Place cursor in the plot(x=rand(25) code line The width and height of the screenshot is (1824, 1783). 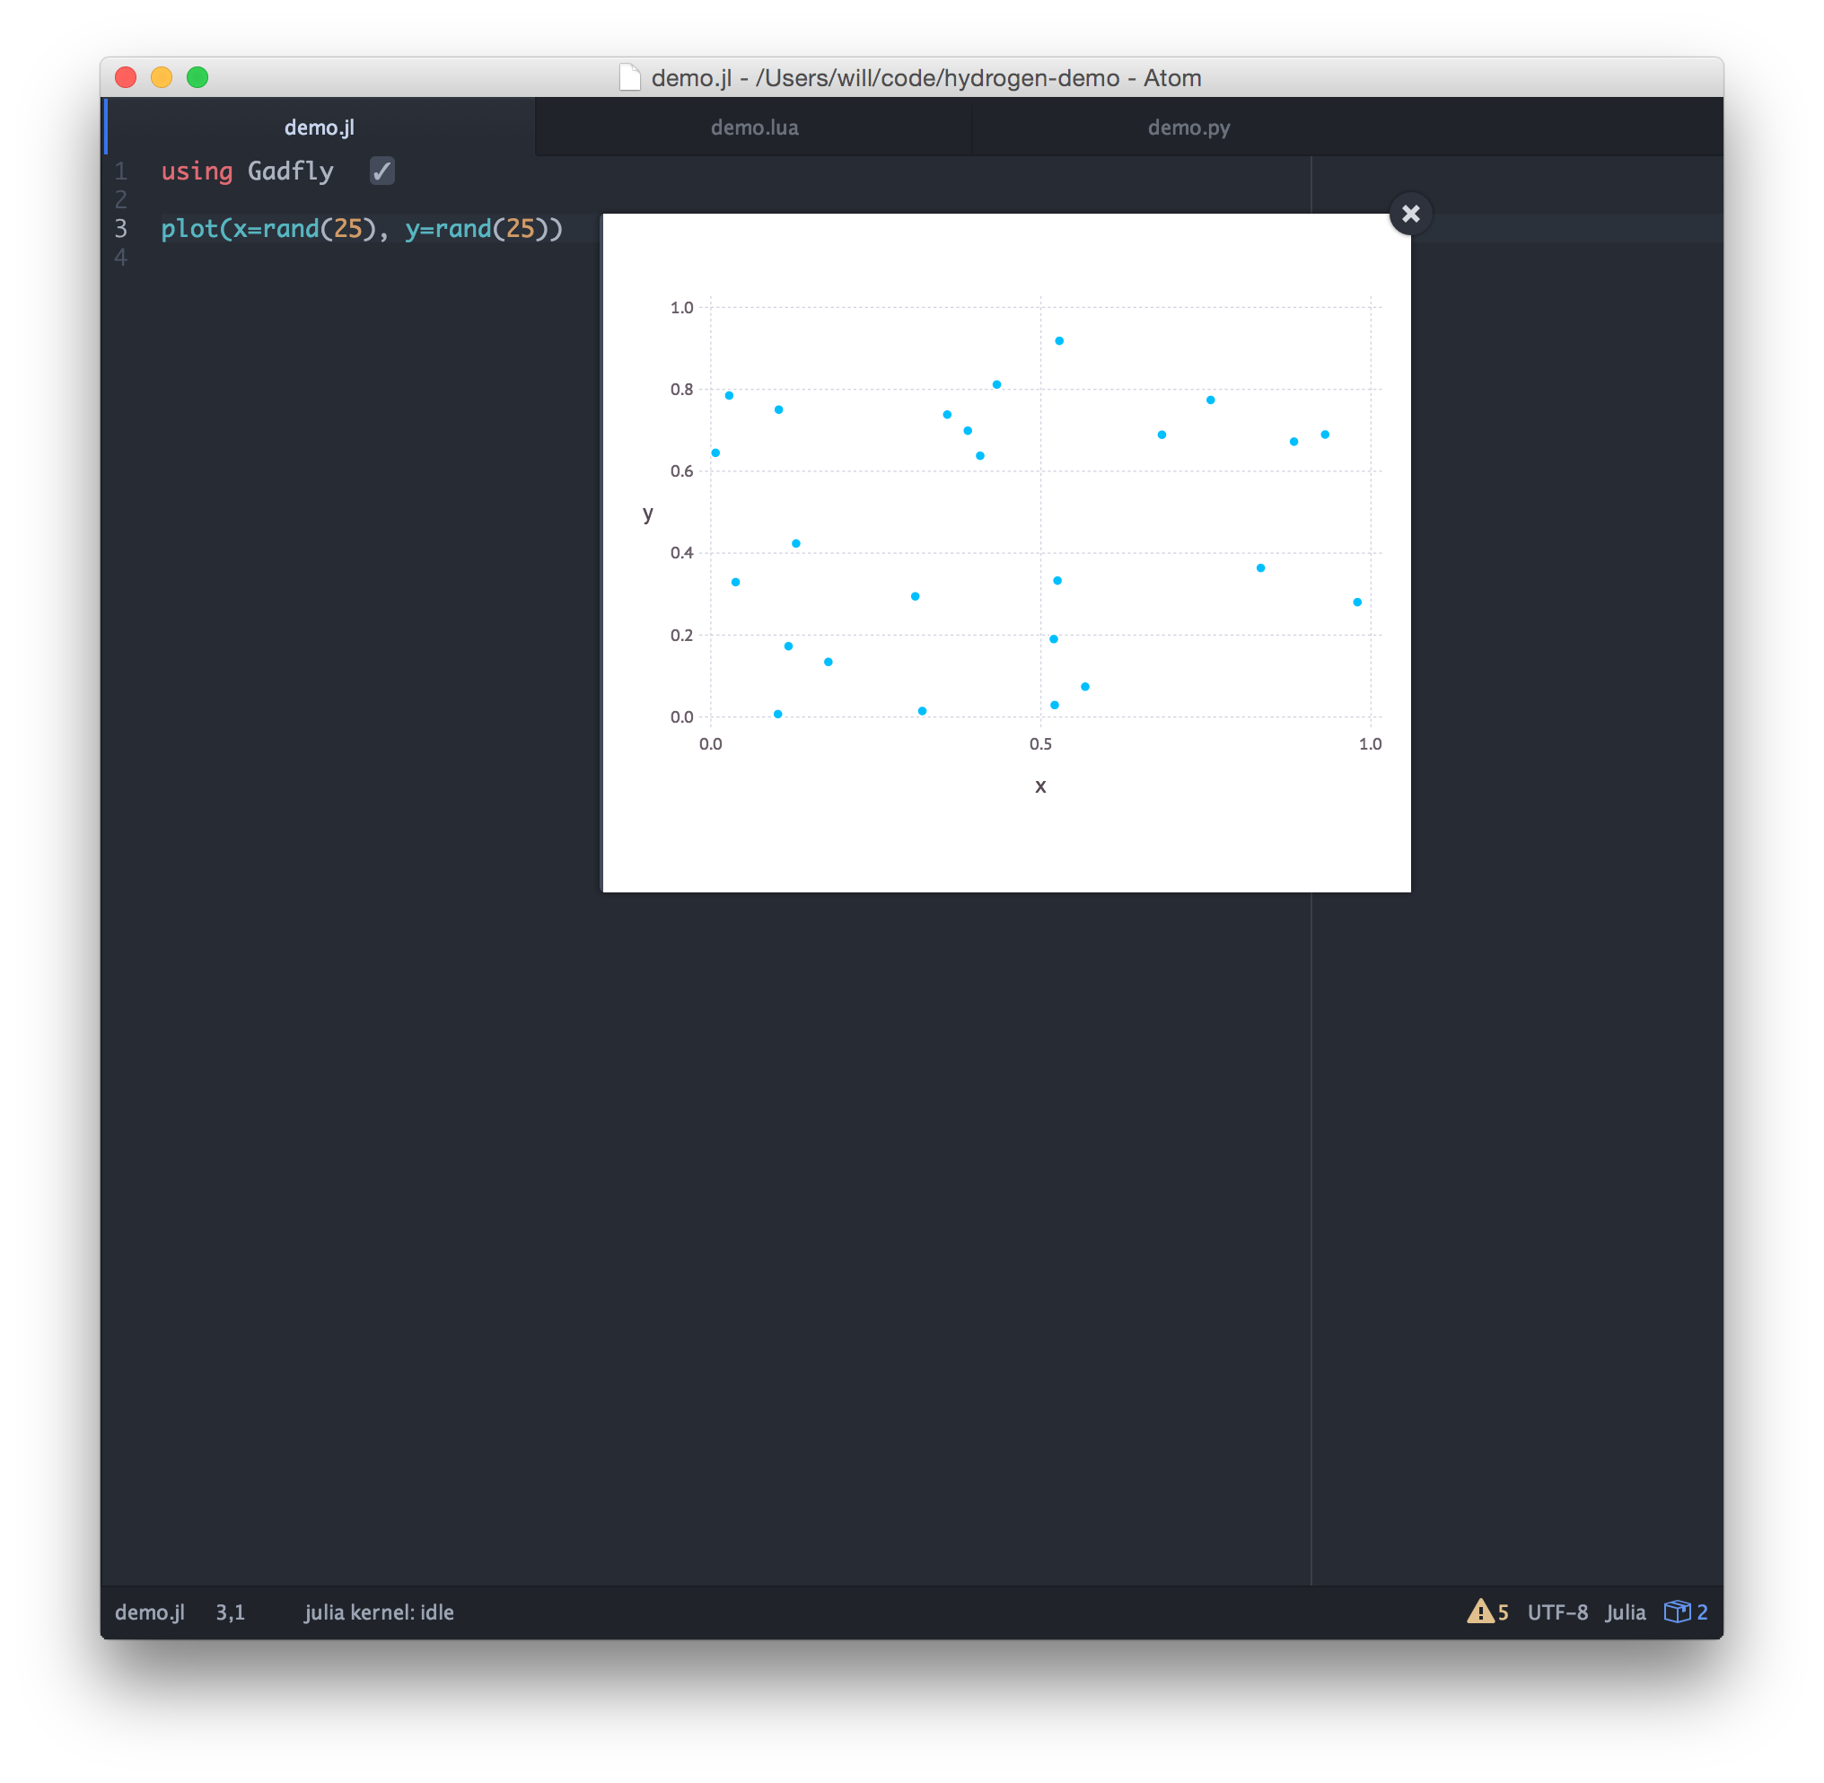362,229
